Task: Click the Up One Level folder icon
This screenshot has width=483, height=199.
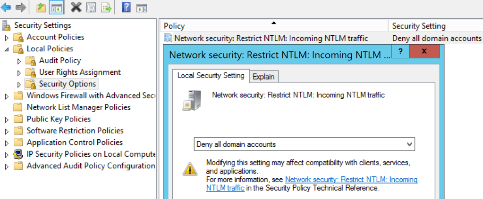Action: point(41,7)
